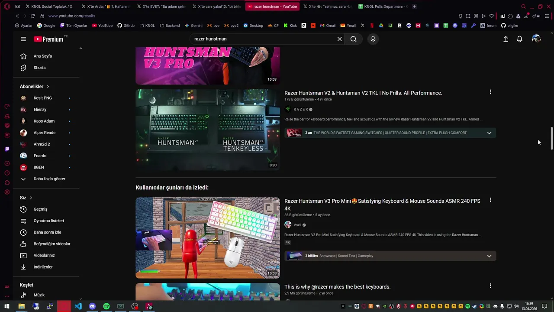554x312 pixels.
Task: Expand the '3 bölüm' chapters row
Action: [390, 256]
